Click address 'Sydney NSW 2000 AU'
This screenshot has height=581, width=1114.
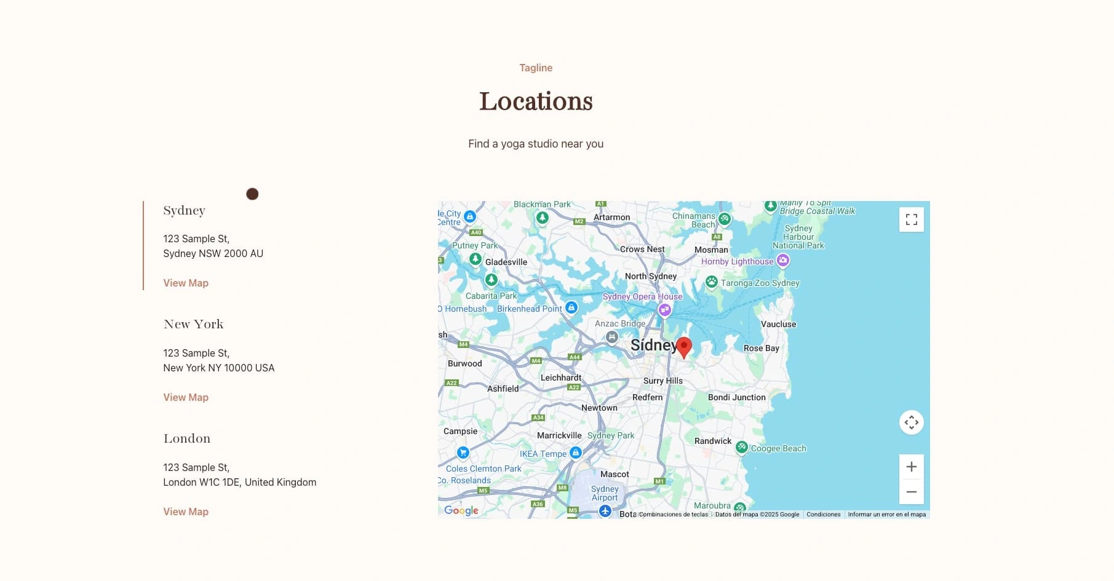(x=213, y=253)
